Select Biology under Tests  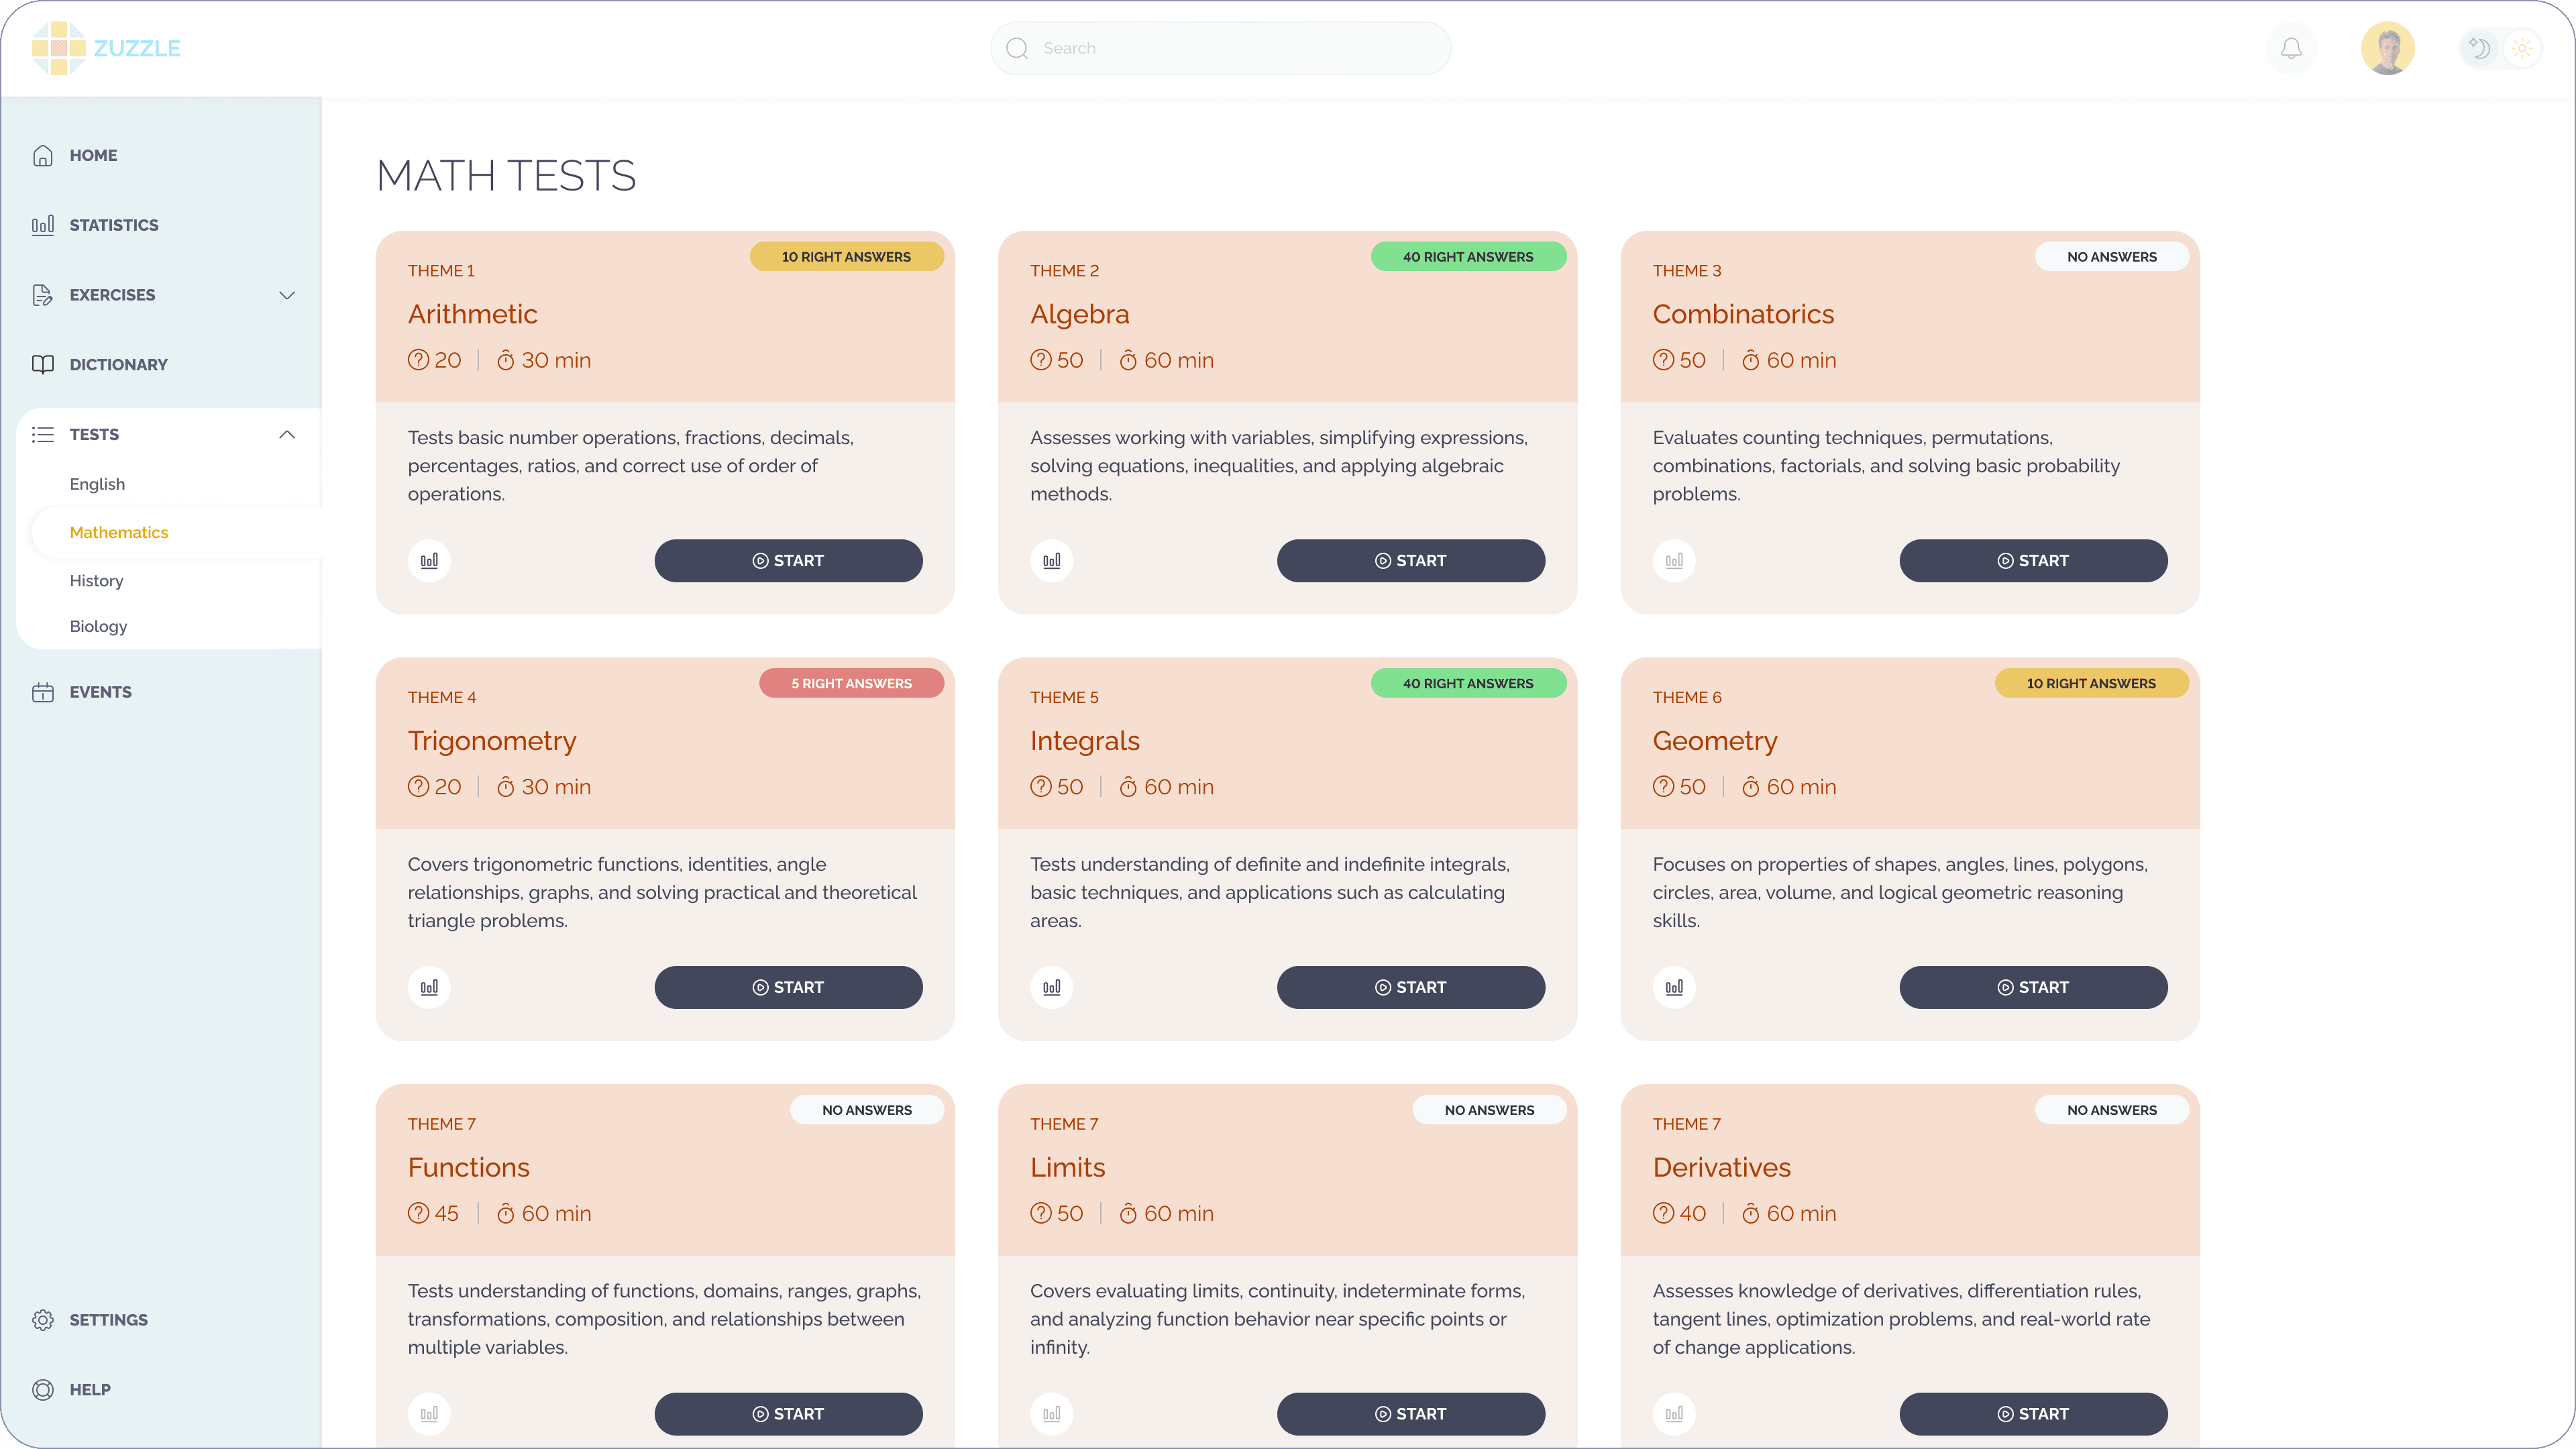98,626
